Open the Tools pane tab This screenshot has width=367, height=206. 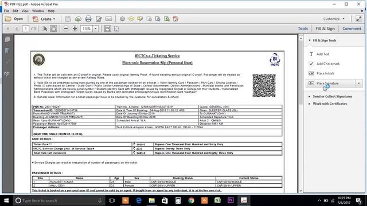(303, 29)
